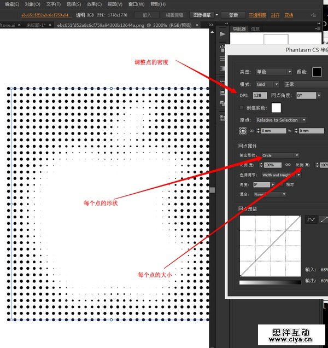Viewport: 328px width, 348px height.
Task: Expand the 输出形状 Circle dropdown
Action: 280,155
